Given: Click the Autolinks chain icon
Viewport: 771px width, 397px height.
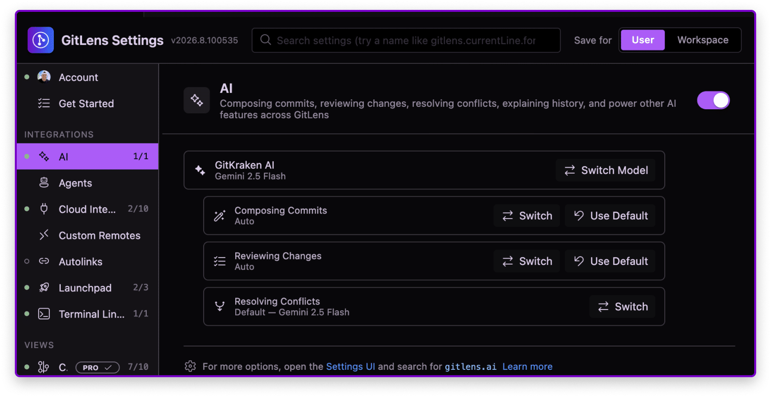Looking at the screenshot, I should point(44,262).
